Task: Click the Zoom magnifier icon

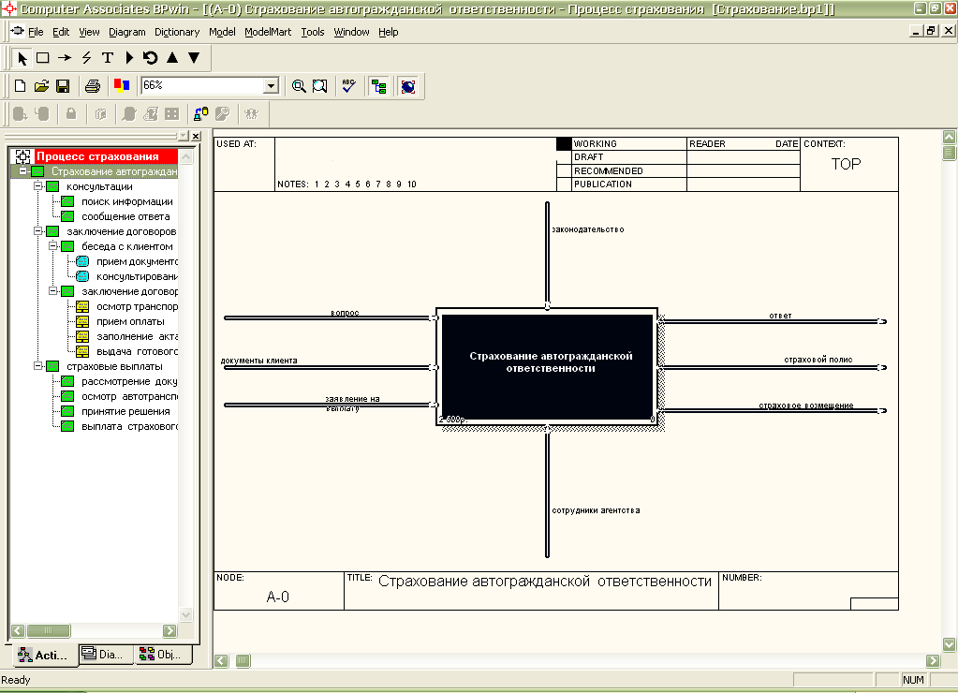Action: pos(299,86)
